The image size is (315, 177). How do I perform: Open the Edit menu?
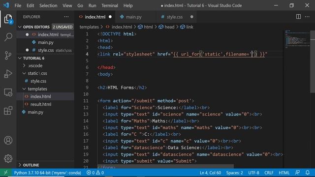[x=31, y=5]
